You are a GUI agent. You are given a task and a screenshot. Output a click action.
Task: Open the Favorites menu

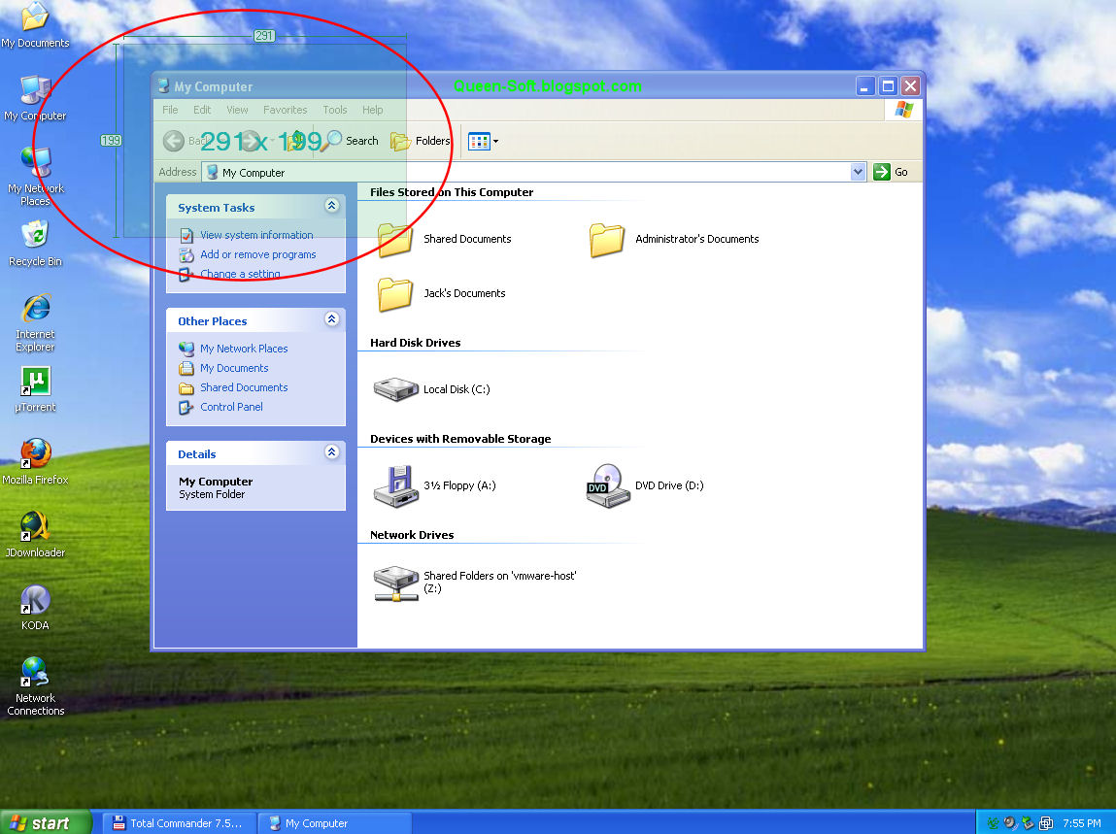coord(285,110)
